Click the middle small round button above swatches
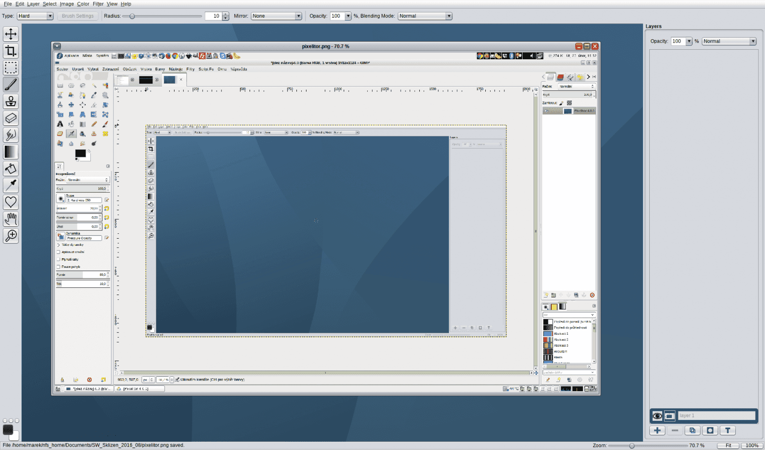The height and width of the screenshot is (450, 765). [x=11, y=421]
